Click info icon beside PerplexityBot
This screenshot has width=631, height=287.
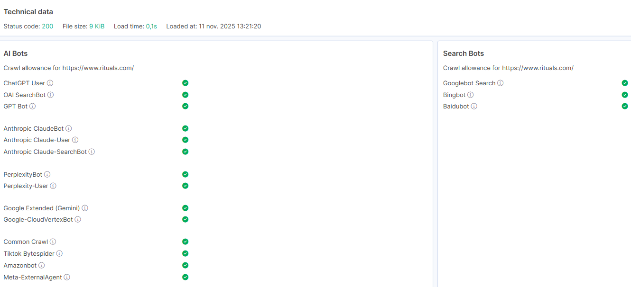[47, 175]
